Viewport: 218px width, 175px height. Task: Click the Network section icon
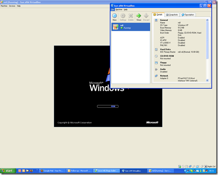point(156,76)
